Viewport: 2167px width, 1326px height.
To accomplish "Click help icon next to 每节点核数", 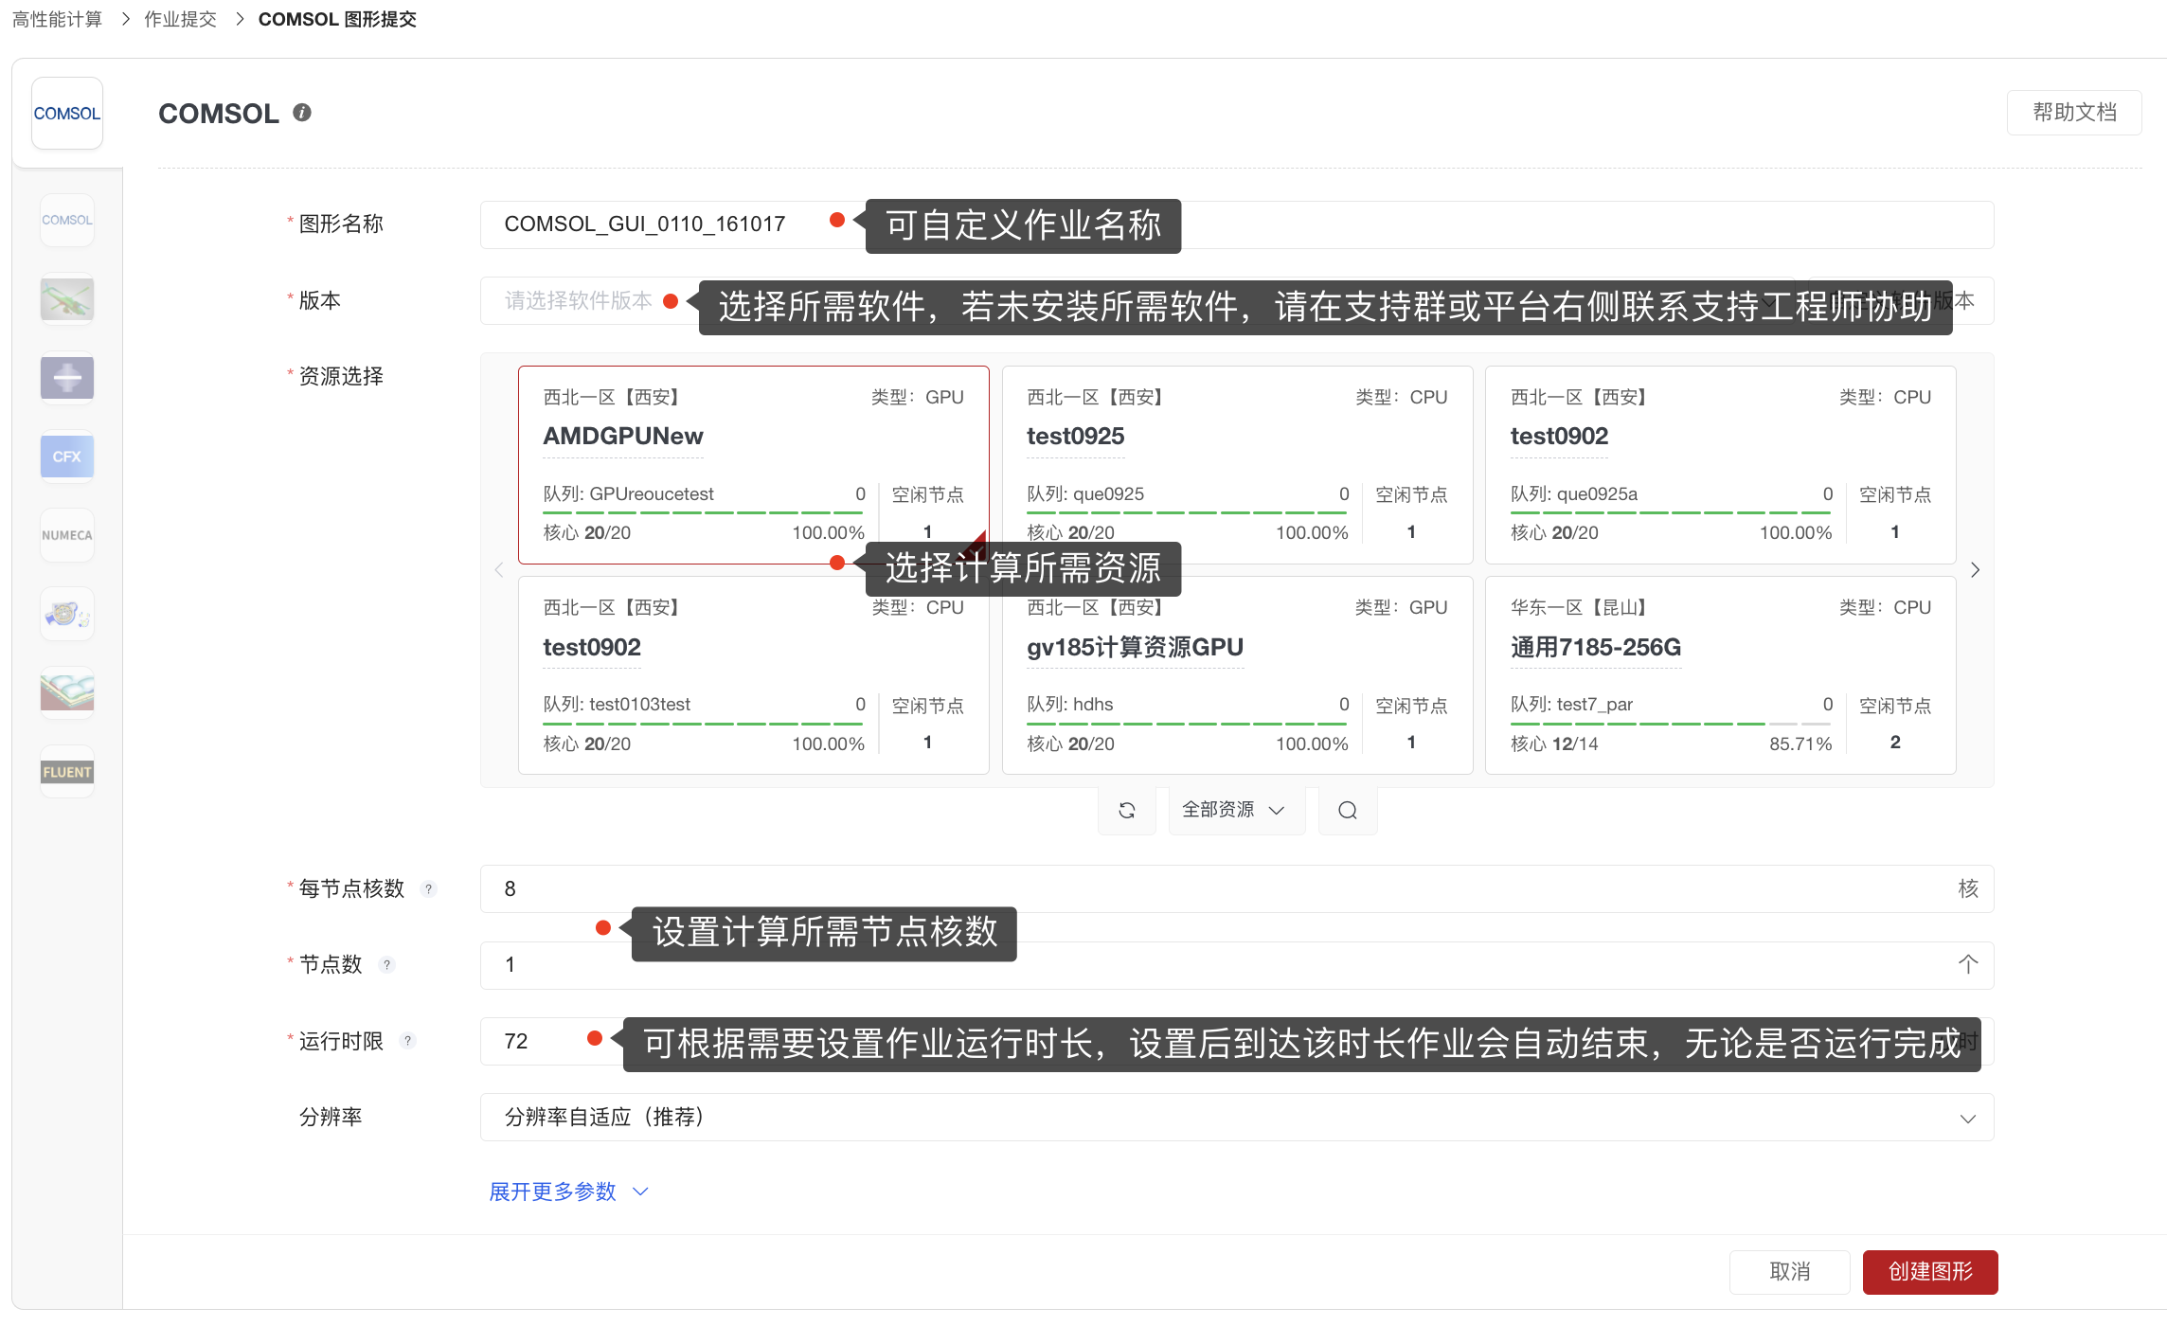I will coord(428,889).
